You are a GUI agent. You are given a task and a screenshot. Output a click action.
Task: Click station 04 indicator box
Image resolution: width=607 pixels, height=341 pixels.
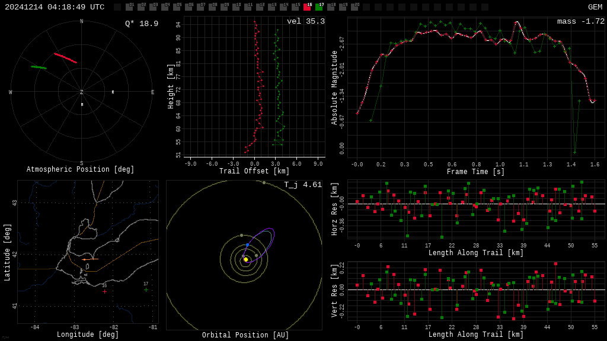(165, 7)
